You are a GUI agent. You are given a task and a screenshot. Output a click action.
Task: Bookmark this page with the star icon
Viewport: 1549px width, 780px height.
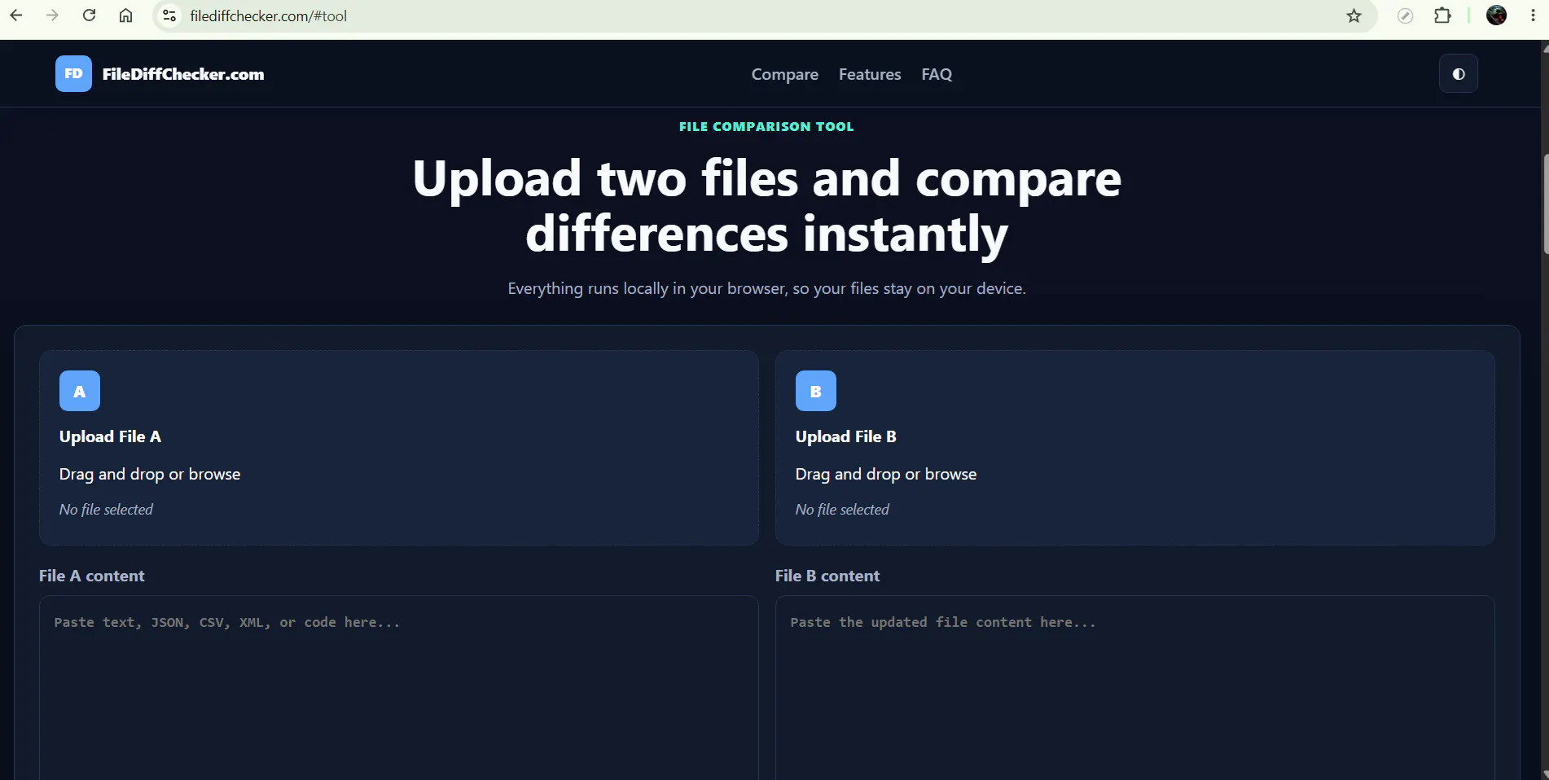pos(1354,15)
